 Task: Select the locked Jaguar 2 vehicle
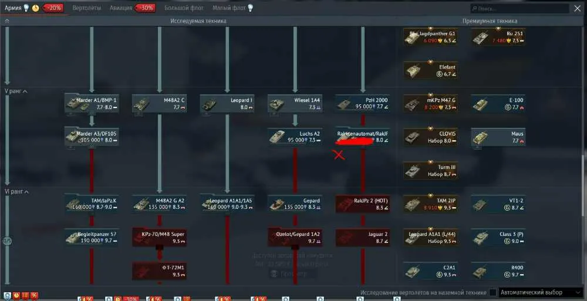pyautogui.click(x=363, y=237)
